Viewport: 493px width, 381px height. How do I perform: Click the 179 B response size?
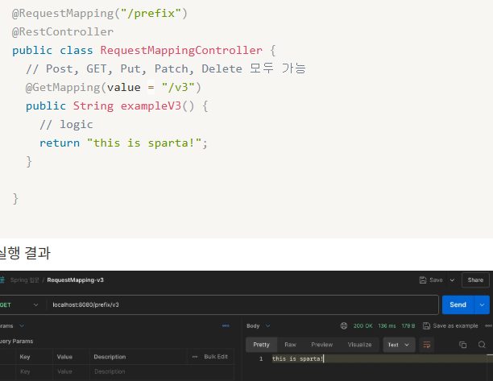pos(408,325)
